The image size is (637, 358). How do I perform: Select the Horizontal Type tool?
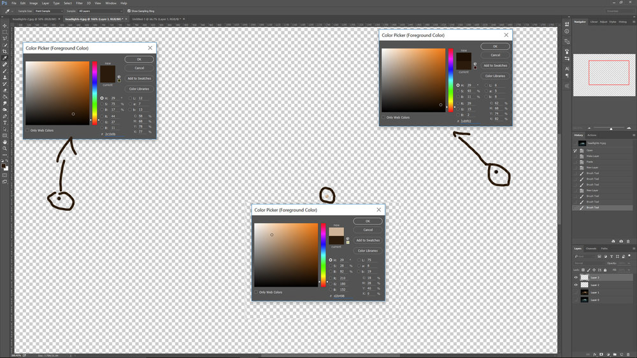pos(5,123)
